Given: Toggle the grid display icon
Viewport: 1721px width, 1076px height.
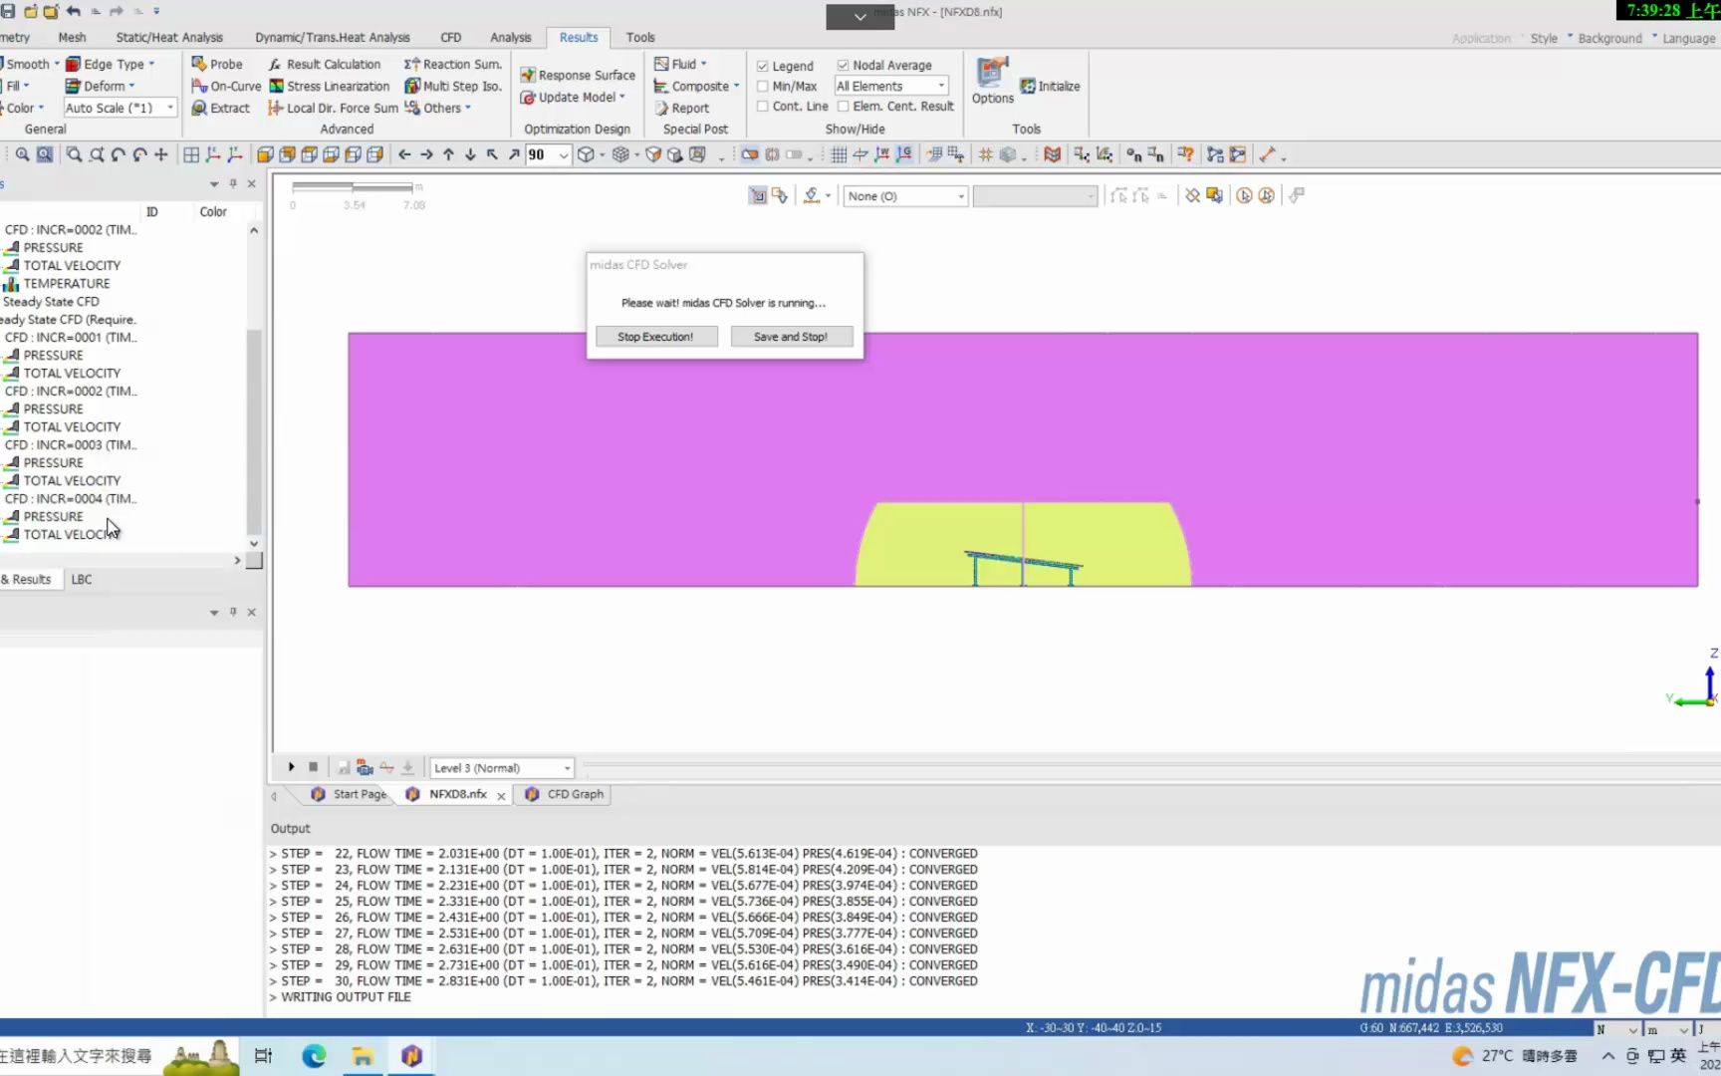Looking at the screenshot, I should (839, 154).
